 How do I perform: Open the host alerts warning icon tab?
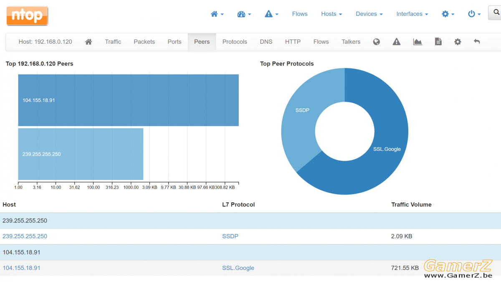click(397, 42)
